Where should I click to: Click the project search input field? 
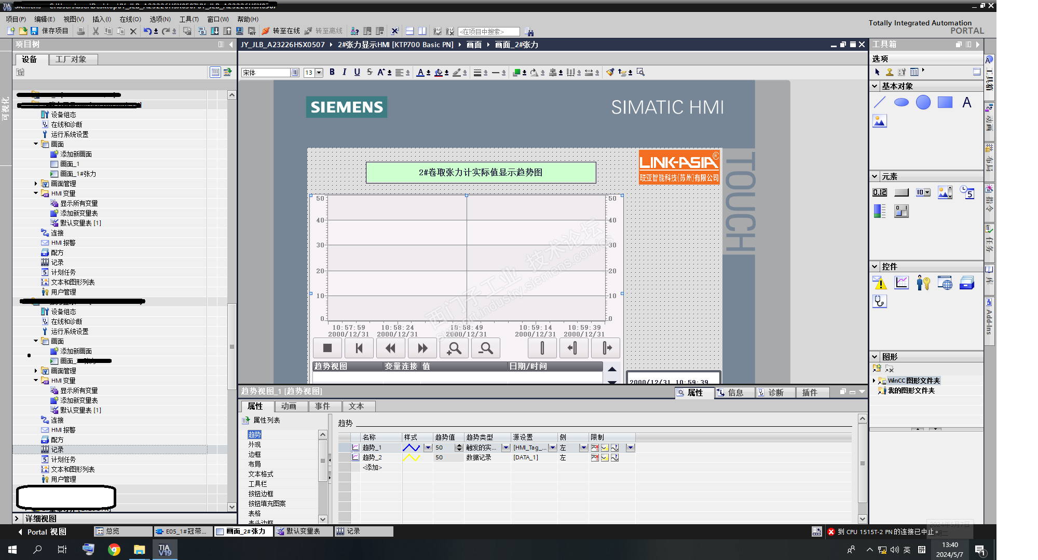point(488,32)
